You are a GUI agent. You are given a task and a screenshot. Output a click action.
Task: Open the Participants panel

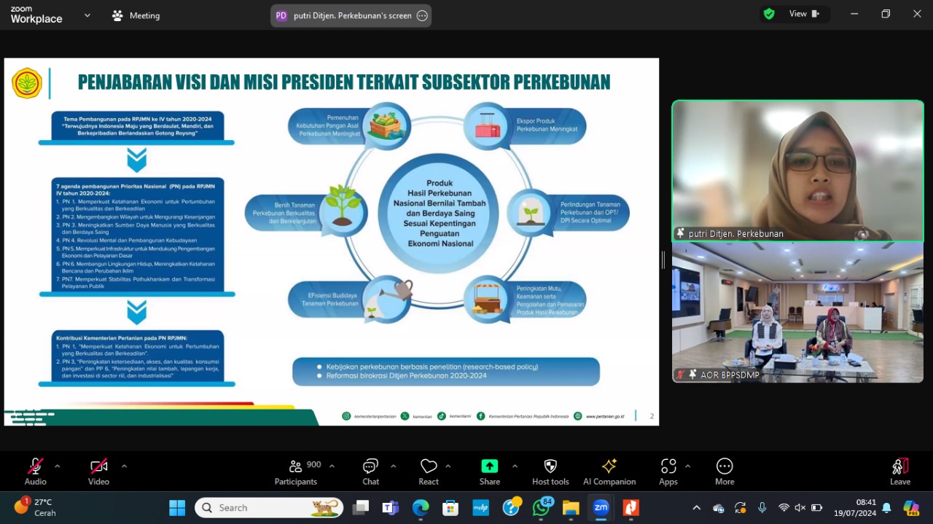295,471
